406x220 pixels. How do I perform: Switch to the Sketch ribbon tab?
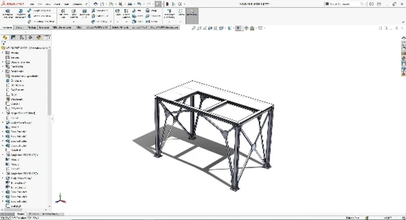point(19,27)
